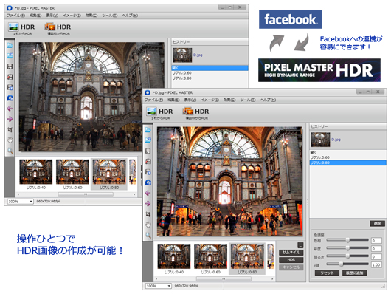Open イメージ(I) menu in rear window
This screenshot has width=391, height=294.
tap(72, 16)
